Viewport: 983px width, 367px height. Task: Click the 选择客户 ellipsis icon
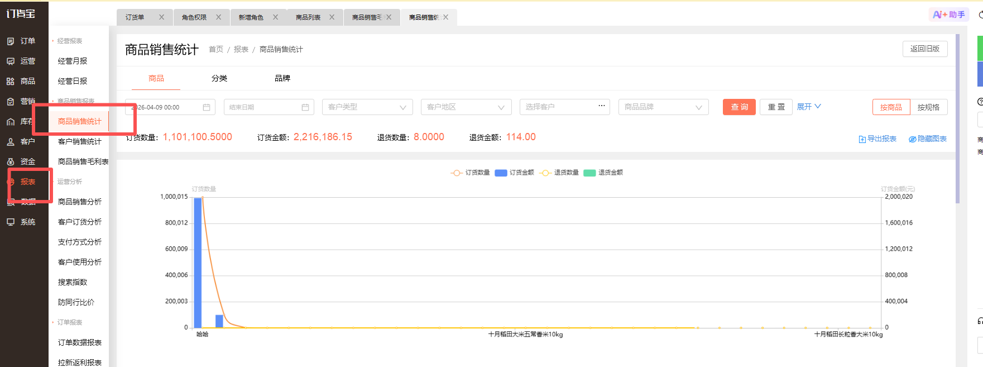point(602,106)
